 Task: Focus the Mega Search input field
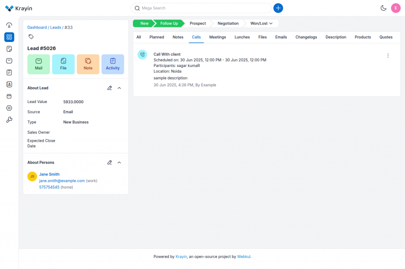click(201, 8)
